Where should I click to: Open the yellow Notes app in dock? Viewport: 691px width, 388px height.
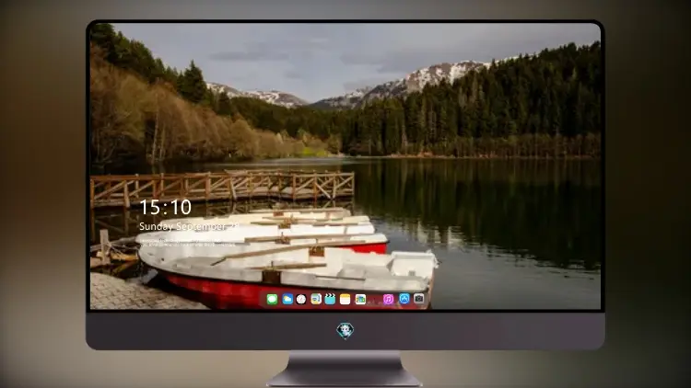click(345, 299)
